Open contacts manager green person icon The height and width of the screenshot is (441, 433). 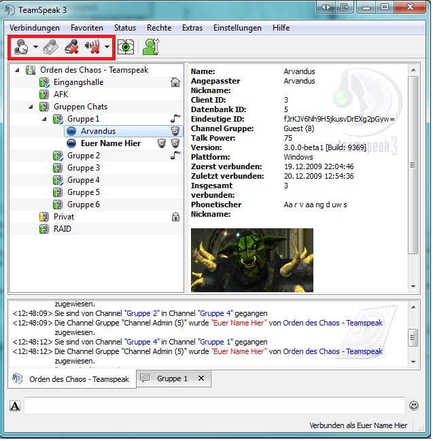tap(151, 47)
